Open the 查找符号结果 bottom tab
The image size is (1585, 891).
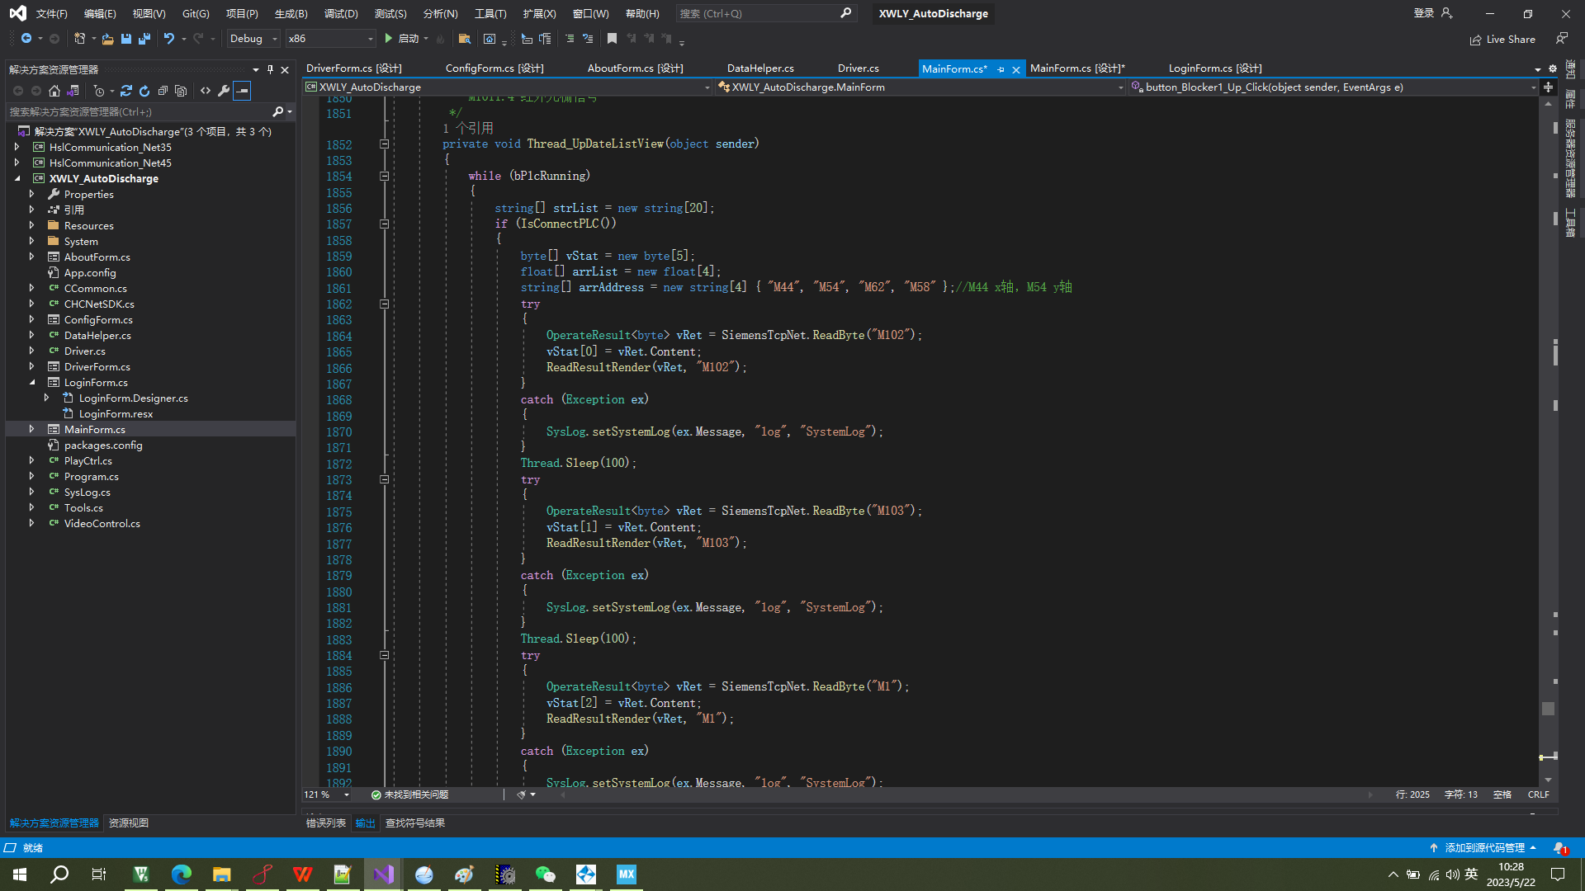coord(415,823)
